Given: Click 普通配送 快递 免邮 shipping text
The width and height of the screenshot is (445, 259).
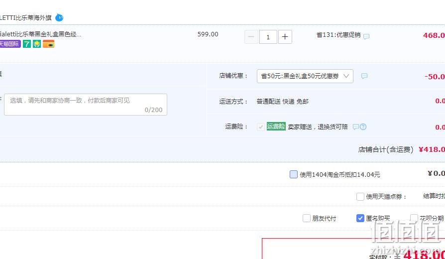Looking at the screenshot, I should (282, 102).
